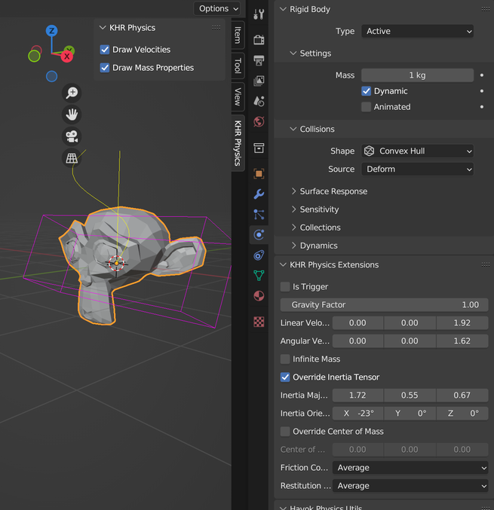
Task: Toggle camera view with camera icon
Action: tap(72, 136)
